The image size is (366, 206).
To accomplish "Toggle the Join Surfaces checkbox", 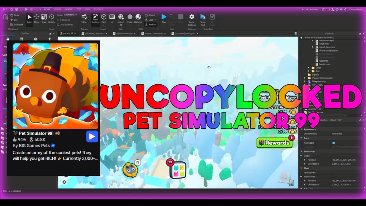I will 58,25.
